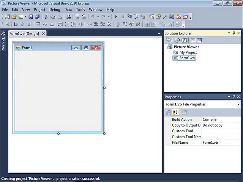Click the Copy icon in toolbar

[53, 17]
